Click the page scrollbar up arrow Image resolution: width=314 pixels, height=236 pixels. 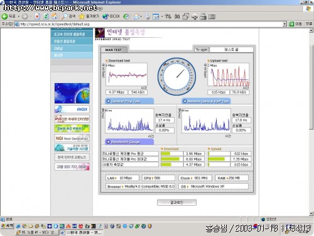(x=311, y=31)
